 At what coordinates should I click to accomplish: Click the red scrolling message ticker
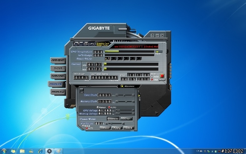(x=136, y=47)
